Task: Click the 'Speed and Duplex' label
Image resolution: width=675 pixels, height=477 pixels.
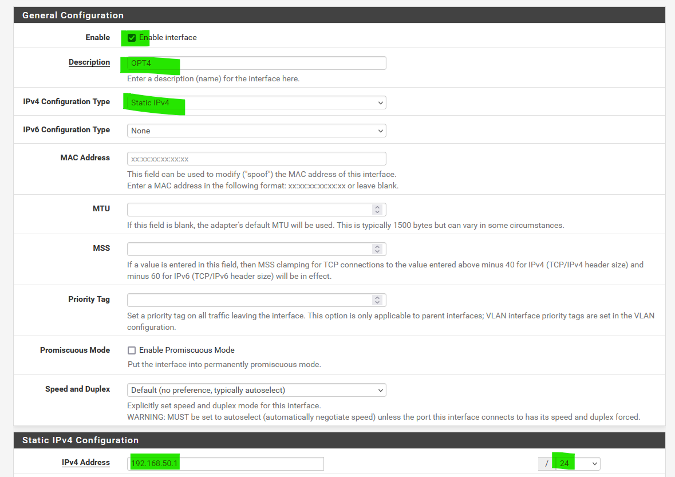Action: tap(77, 389)
